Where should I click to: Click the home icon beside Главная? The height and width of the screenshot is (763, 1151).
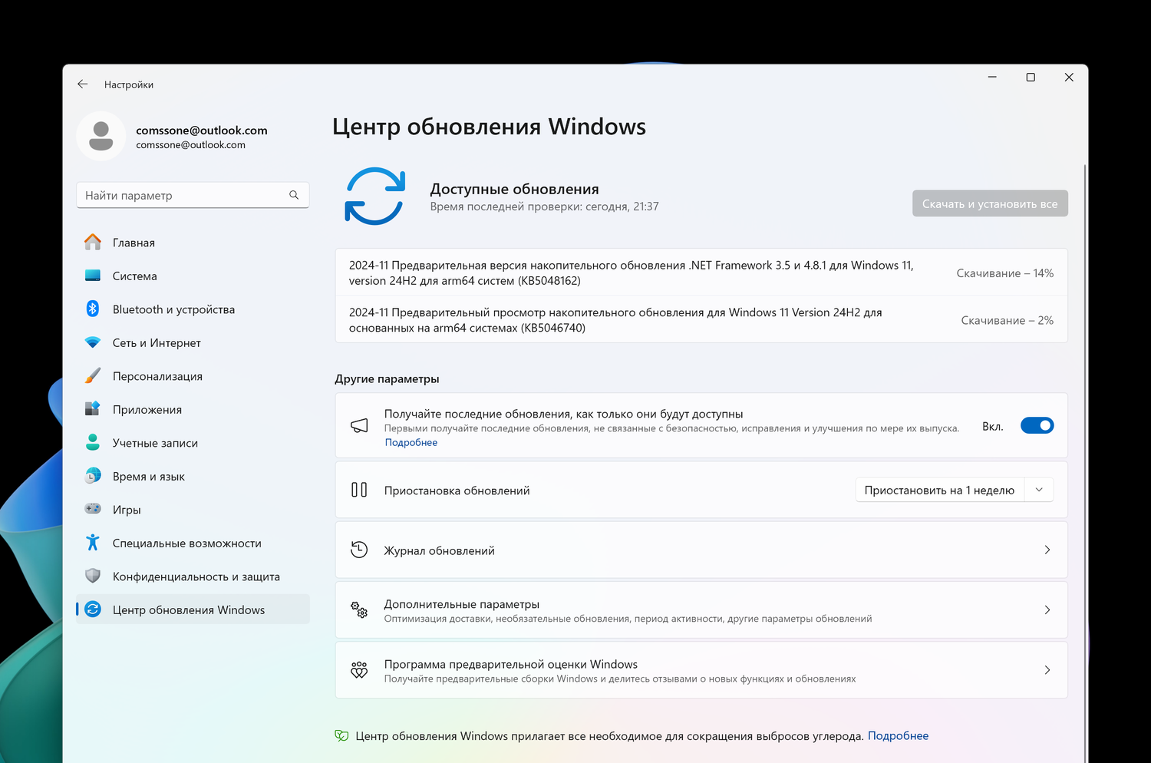[x=93, y=242]
